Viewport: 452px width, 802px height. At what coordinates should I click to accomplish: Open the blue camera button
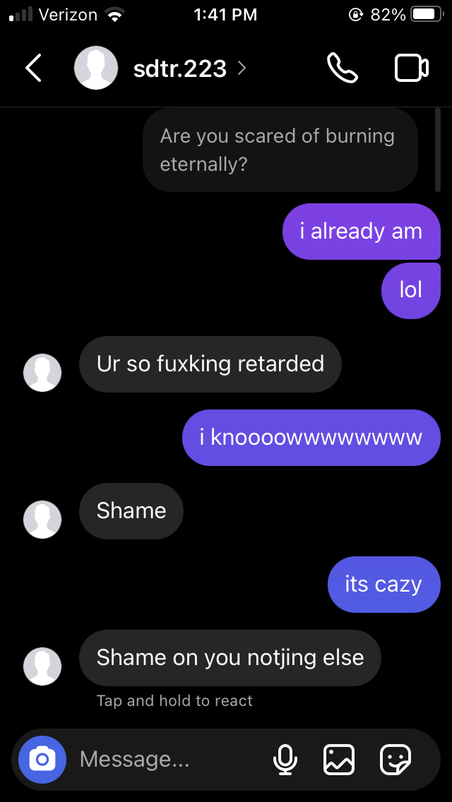[x=42, y=760]
